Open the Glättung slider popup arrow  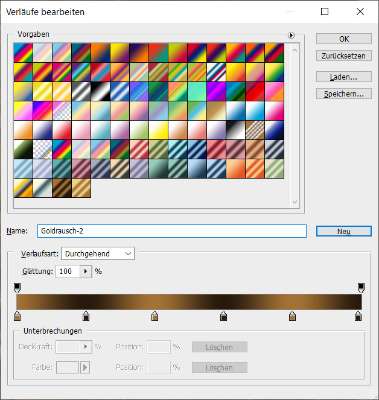[86, 271]
